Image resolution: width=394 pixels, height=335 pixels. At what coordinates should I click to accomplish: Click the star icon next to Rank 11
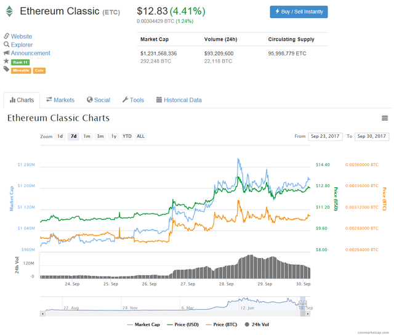pos(6,61)
